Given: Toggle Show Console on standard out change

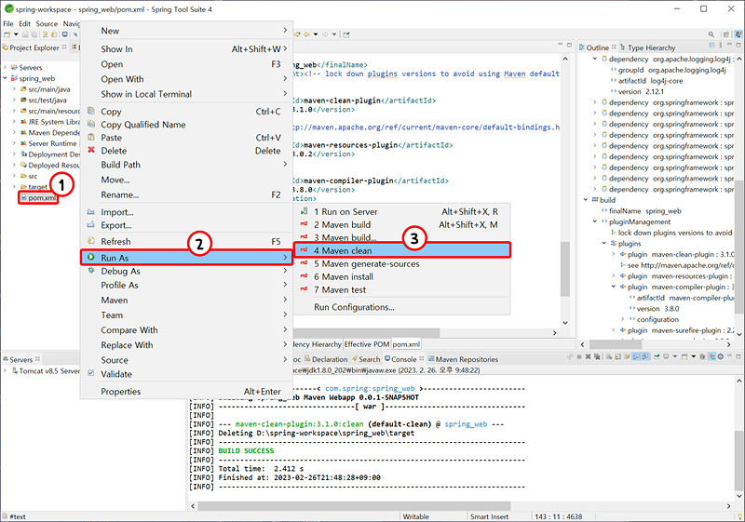Looking at the screenshot, I should click(636, 356).
